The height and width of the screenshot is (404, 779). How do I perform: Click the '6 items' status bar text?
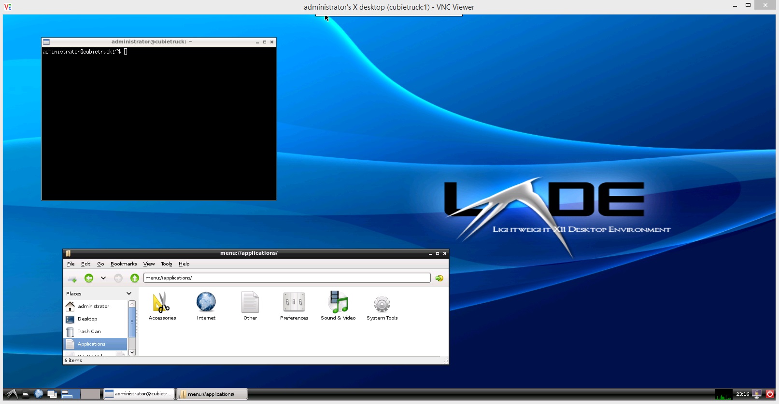(73, 361)
